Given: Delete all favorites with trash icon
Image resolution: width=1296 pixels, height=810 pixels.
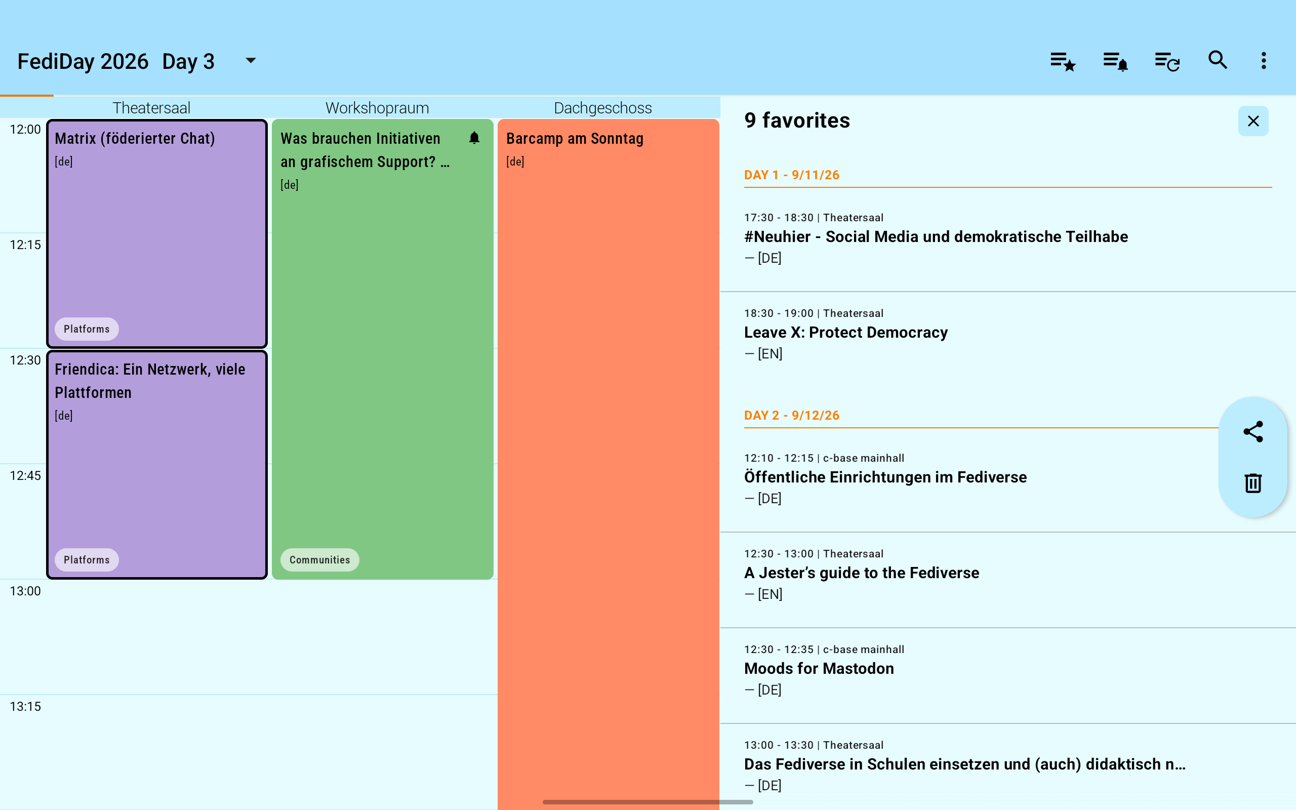Looking at the screenshot, I should [1253, 482].
